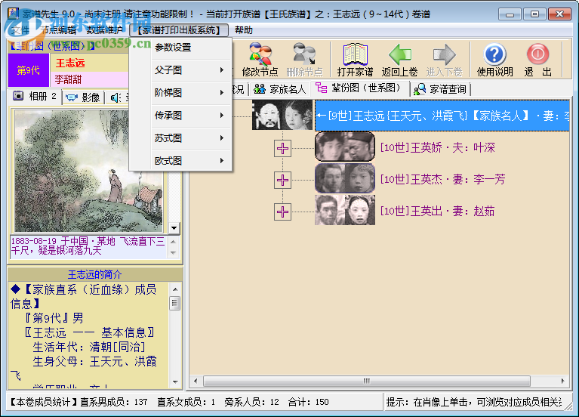Viewport: 579px width, 417px height.
Task: Click 直系男成员：137 in status bar
Action: click(x=114, y=402)
